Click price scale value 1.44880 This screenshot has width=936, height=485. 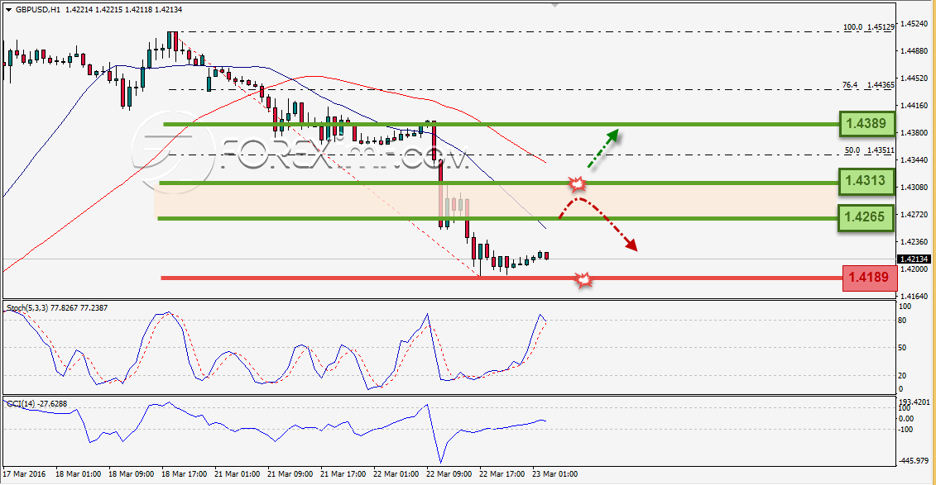(x=914, y=51)
